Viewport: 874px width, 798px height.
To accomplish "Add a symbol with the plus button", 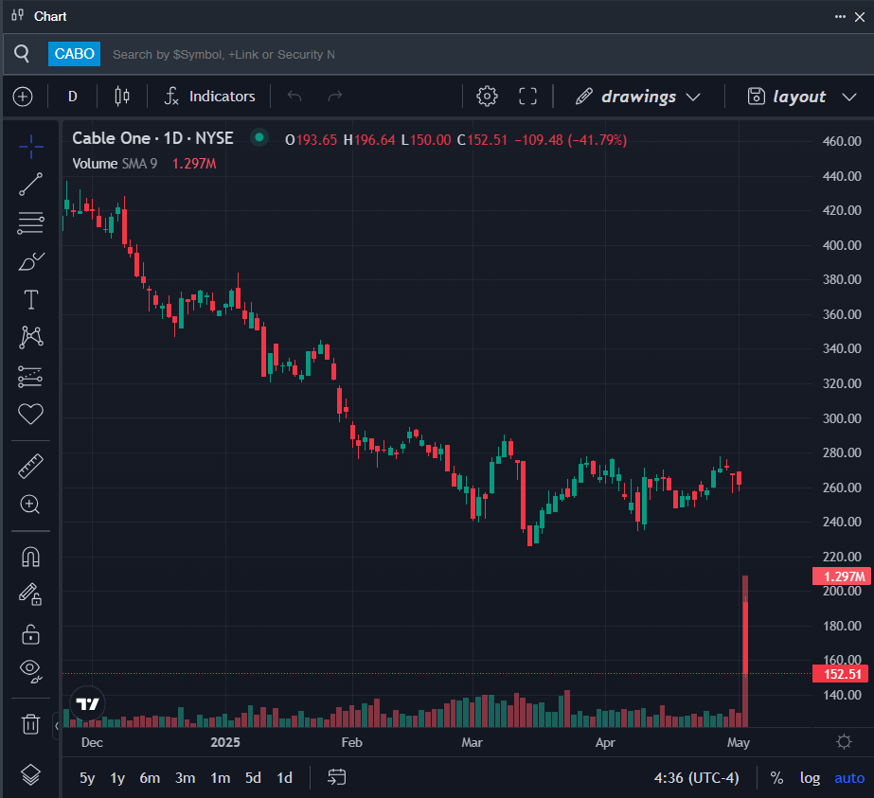I will tap(23, 97).
